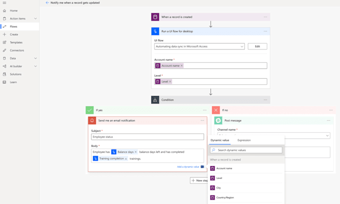Switch to the Dynamic value tab
Image resolution: width=340 pixels, height=204 pixels.
coord(219,140)
